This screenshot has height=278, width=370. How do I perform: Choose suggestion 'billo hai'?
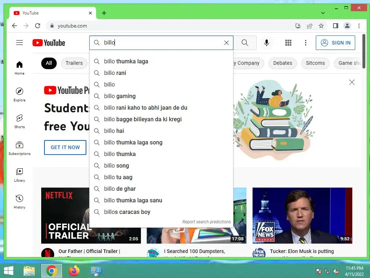coord(161,131)
